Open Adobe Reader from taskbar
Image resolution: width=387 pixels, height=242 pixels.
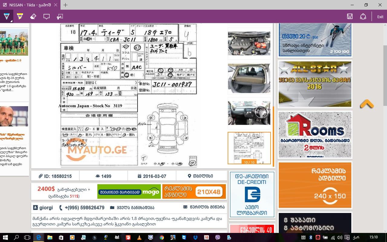pyautogui.click(x=207, y=237)
